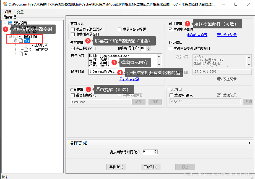This screenshot has width=255, height=179.
Task: Click the 停留时间 seconds field
Action: click(143, 48)
